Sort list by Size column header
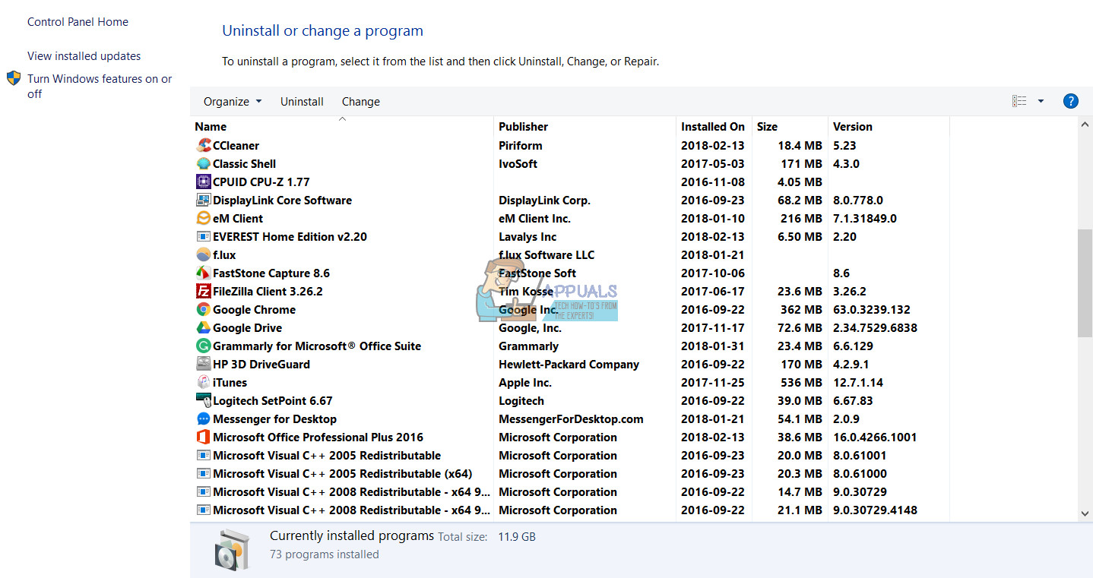The image size is (1093, 578). tap(790, 126)
